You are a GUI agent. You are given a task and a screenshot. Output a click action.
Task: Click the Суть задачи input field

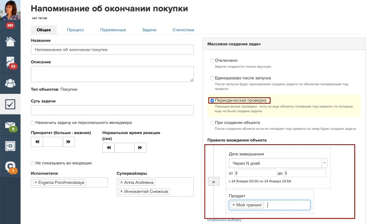pos(112,110)
